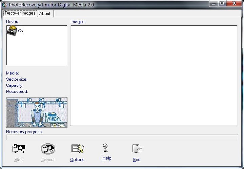Screen dimensions: 244x169
Task: Click the Cancel recovery icon
Action: point(48,149)
